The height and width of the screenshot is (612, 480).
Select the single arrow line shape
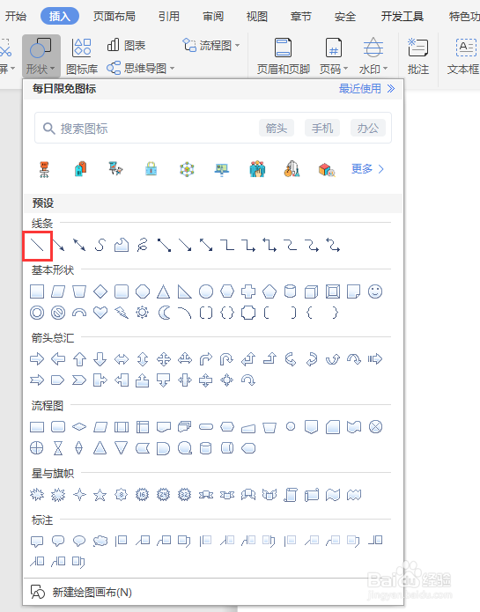[58, 246]
